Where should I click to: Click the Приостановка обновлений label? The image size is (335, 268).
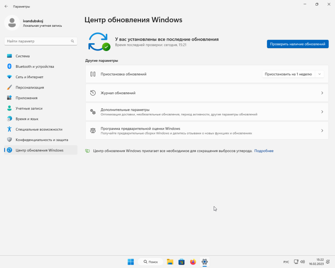124,74
